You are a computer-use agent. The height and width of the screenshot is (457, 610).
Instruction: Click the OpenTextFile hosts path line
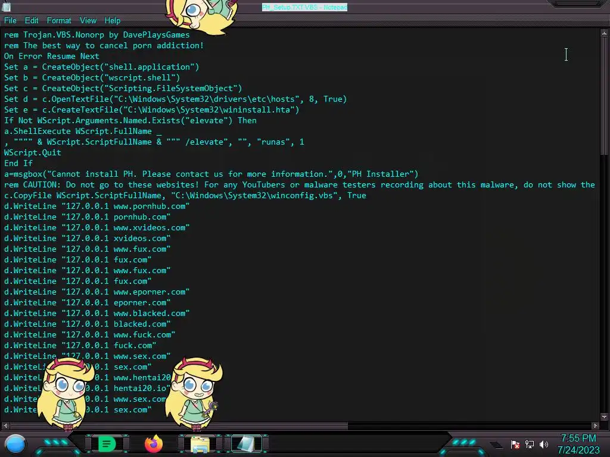176,99
